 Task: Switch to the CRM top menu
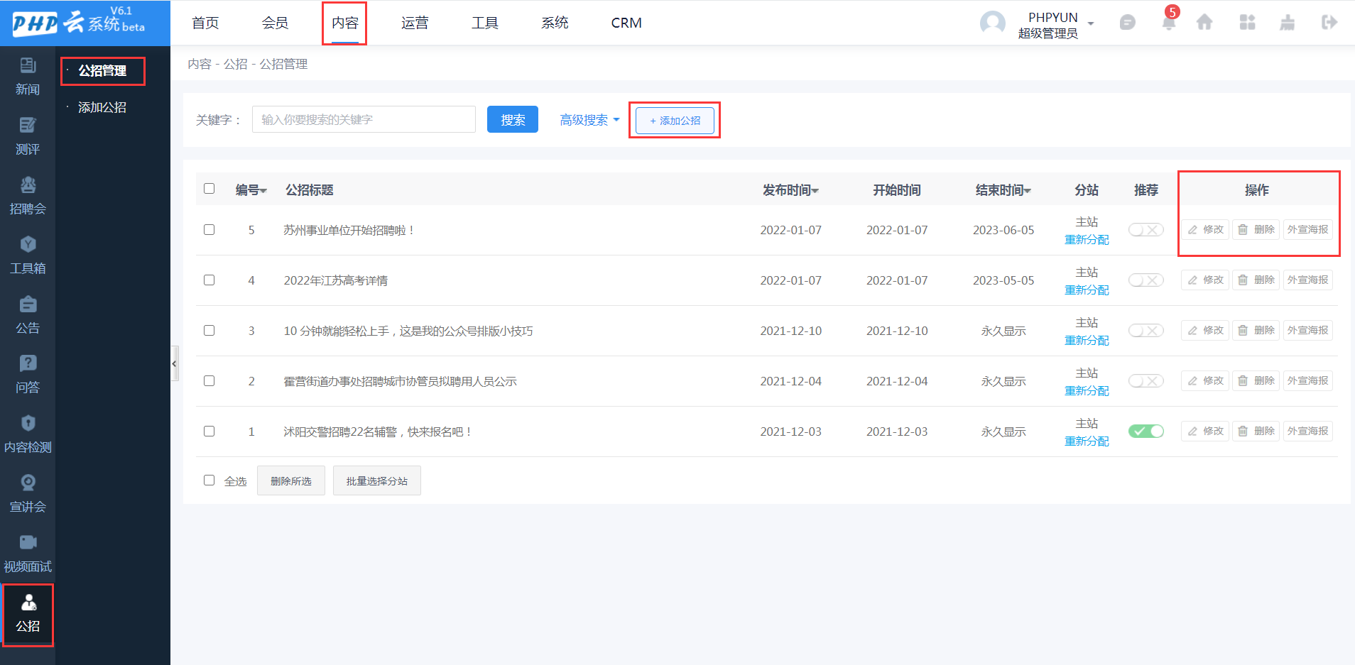click(626, 23)
